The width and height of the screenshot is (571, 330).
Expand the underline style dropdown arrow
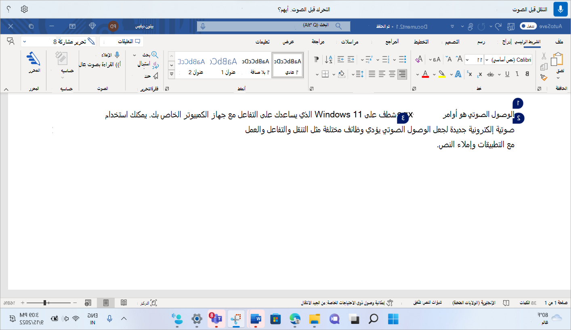click(500, 74)
